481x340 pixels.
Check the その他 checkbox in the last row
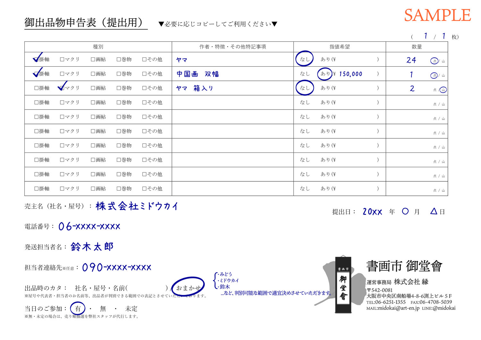click(x=144, y=189)
